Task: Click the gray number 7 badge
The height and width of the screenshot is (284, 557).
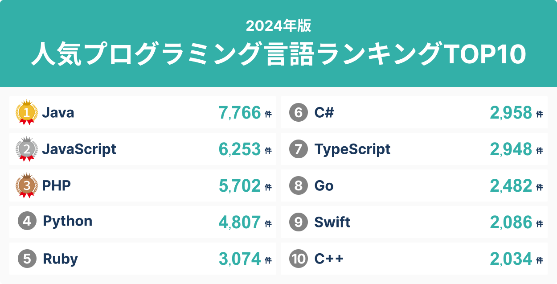Action: 299,149
